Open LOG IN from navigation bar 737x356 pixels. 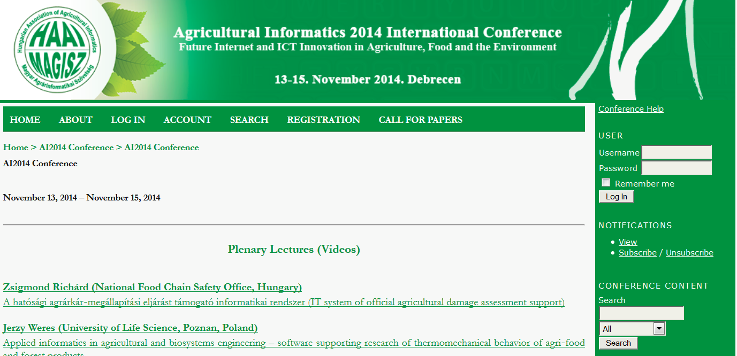tap(128, 120)
